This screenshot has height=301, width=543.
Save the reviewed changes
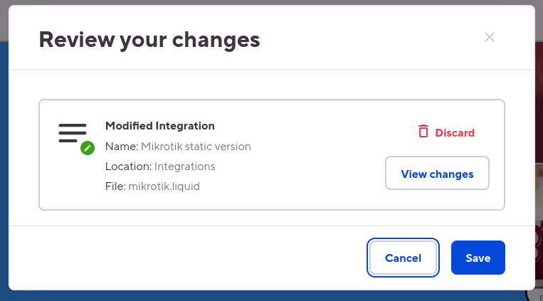coord(478,258)
